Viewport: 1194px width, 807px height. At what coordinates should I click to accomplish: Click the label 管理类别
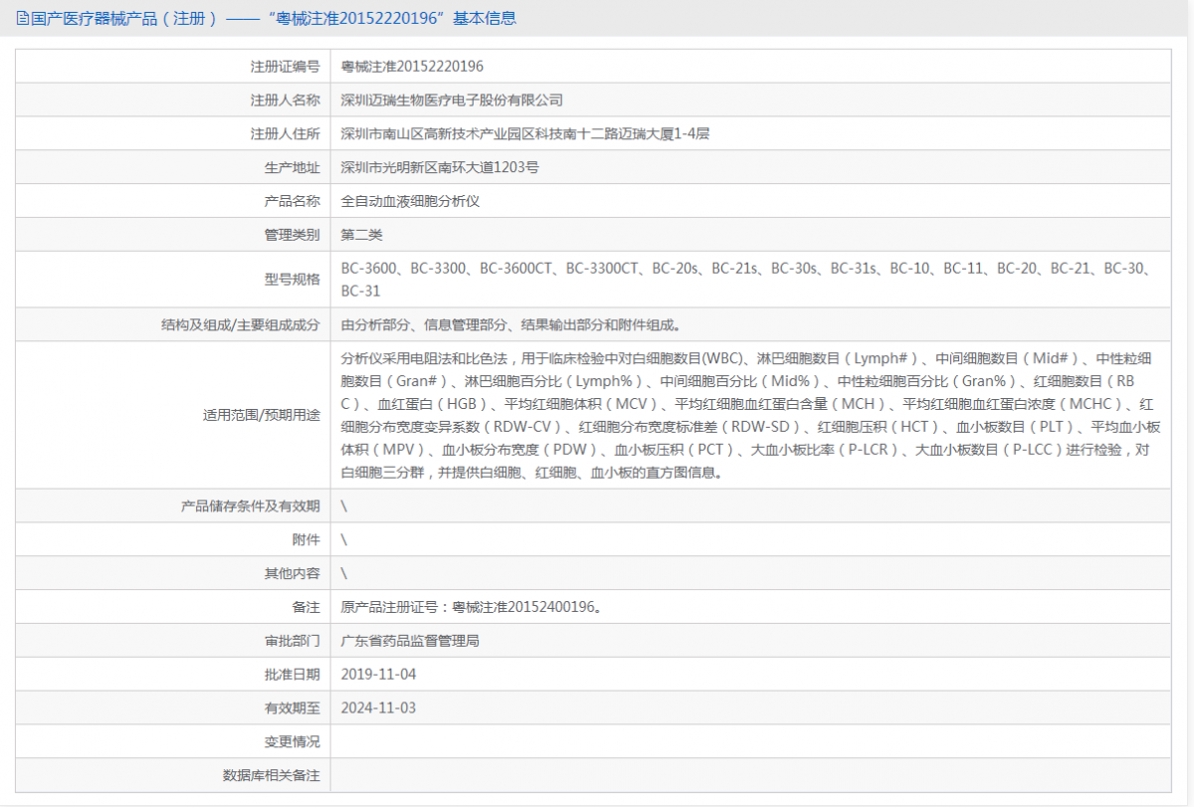pyautogui.click(x=293, y=235)
